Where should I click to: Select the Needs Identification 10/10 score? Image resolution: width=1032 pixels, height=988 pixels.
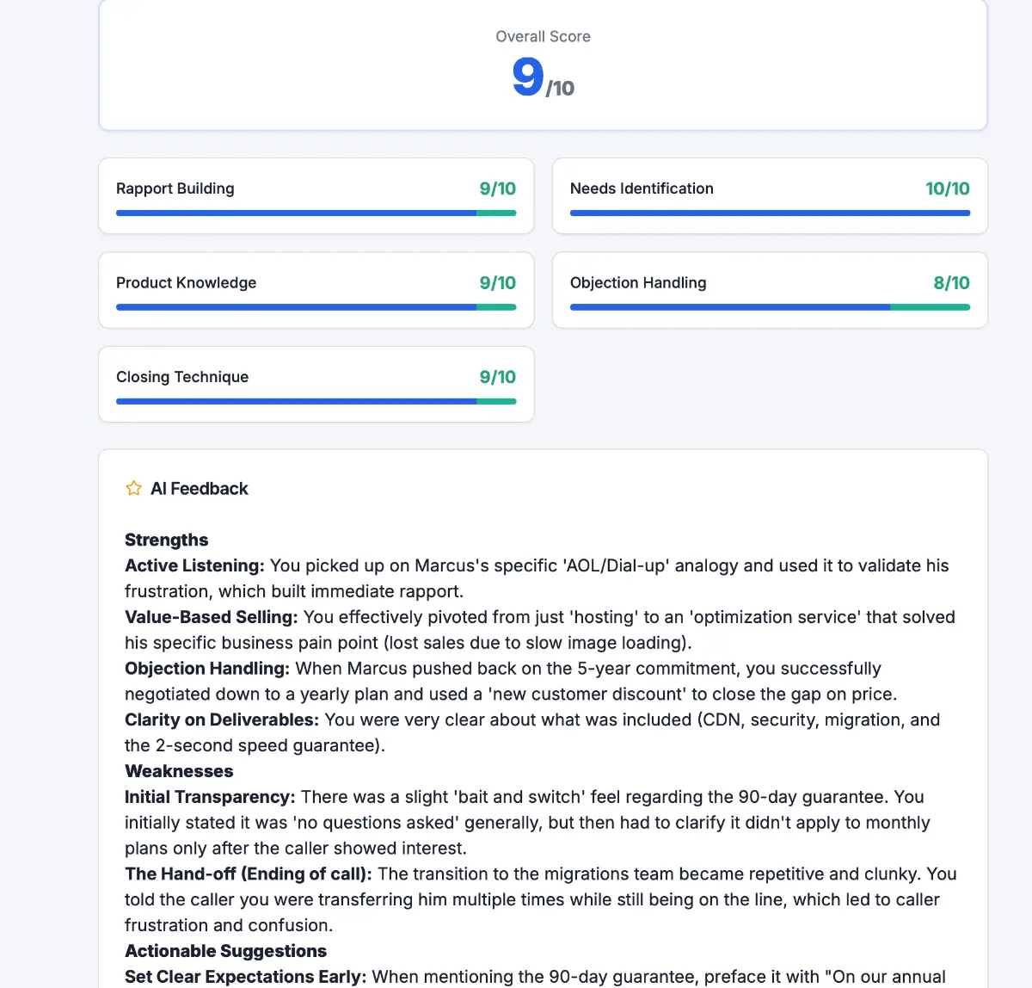point(947,188)
